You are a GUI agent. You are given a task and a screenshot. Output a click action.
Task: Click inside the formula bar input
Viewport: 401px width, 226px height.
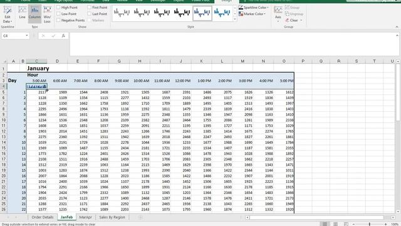click(232, 44)
